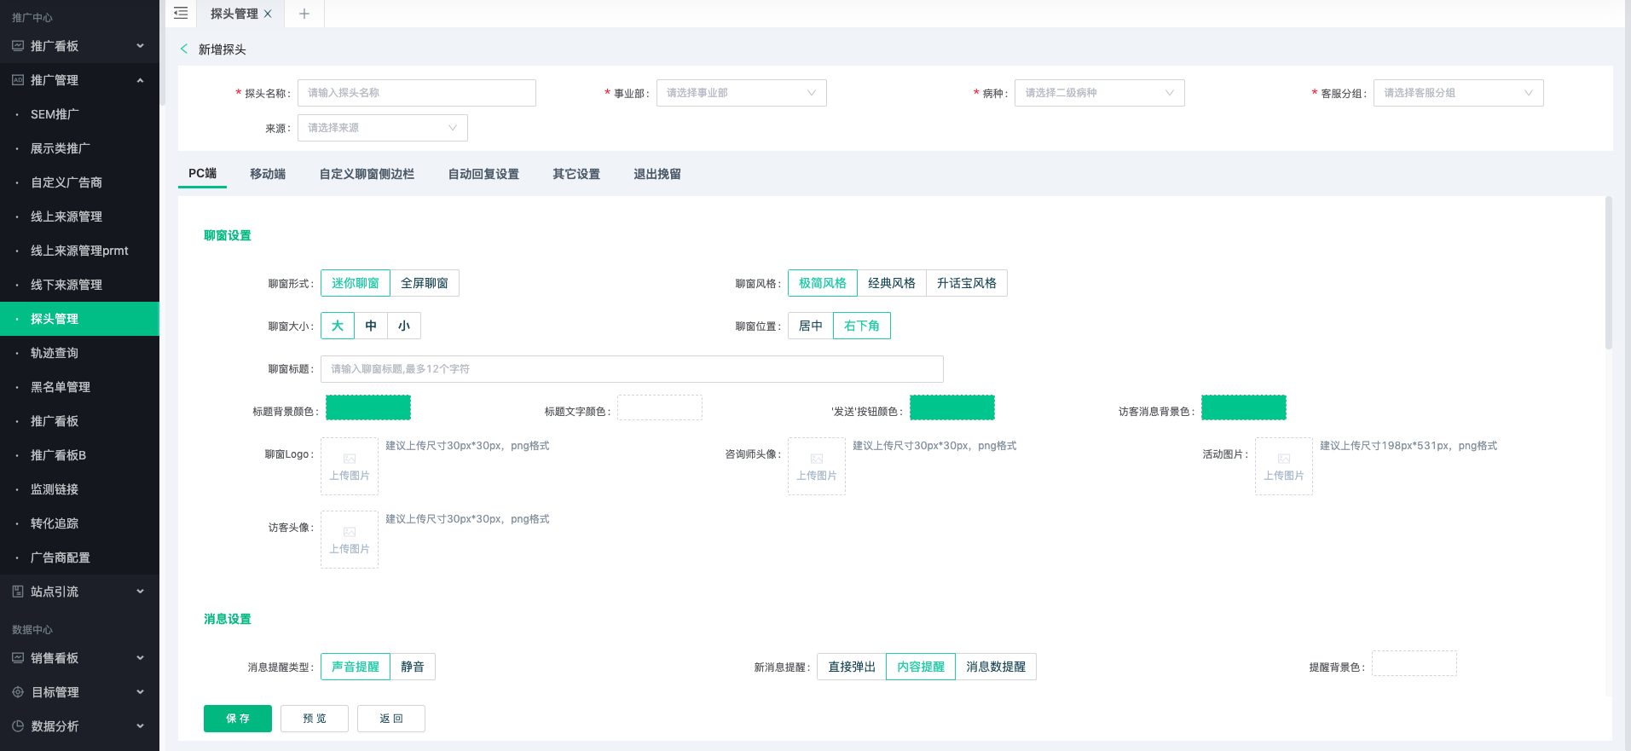The height and width of the screenshot is (751, 1631).
Task: Choose 极简风格 chat style
Action: pyautogui.click(x=823, y=283)
